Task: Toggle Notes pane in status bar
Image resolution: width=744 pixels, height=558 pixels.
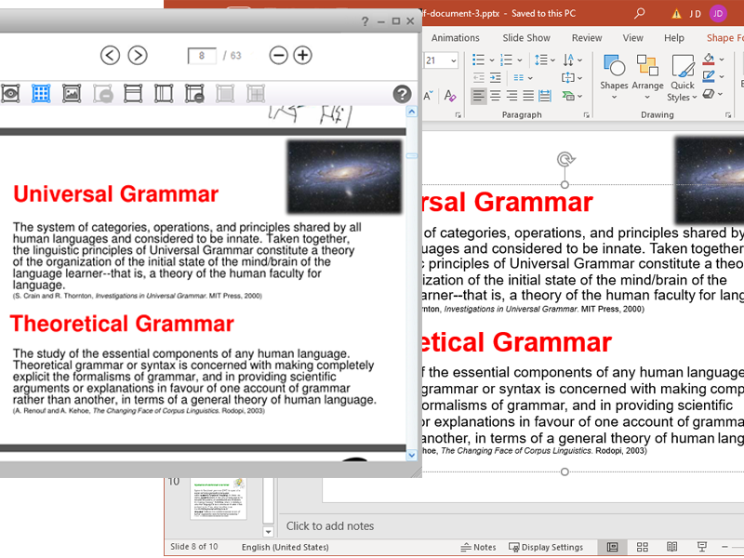Action: (478, 547)
